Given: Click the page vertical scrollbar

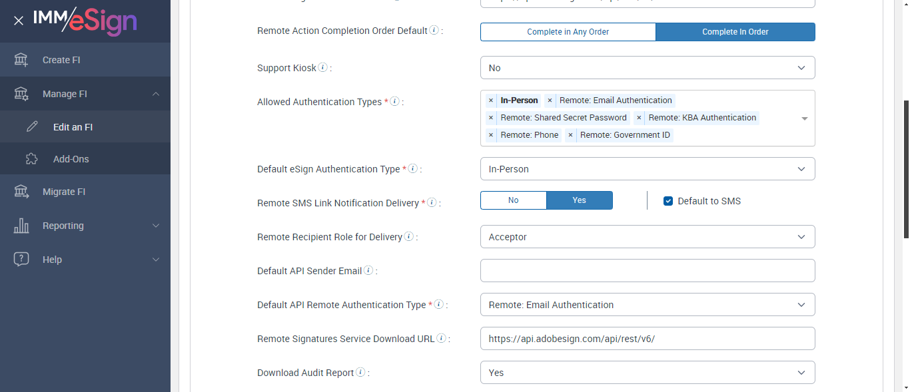Looking at the screenshot, I should tap(905, 166).
